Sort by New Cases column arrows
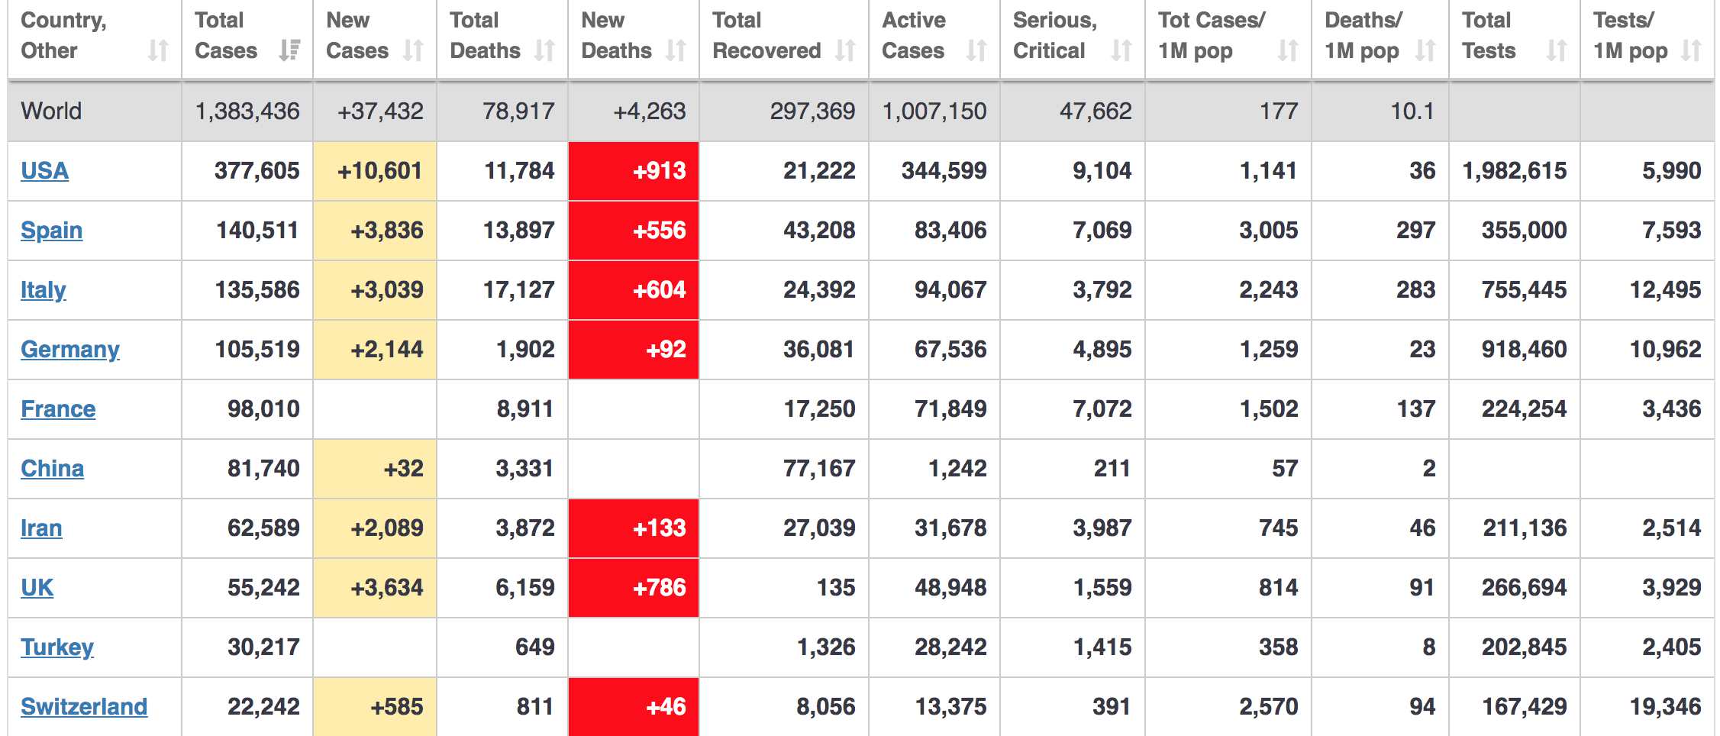This screenshot has width=1720, height=736. 413,50
